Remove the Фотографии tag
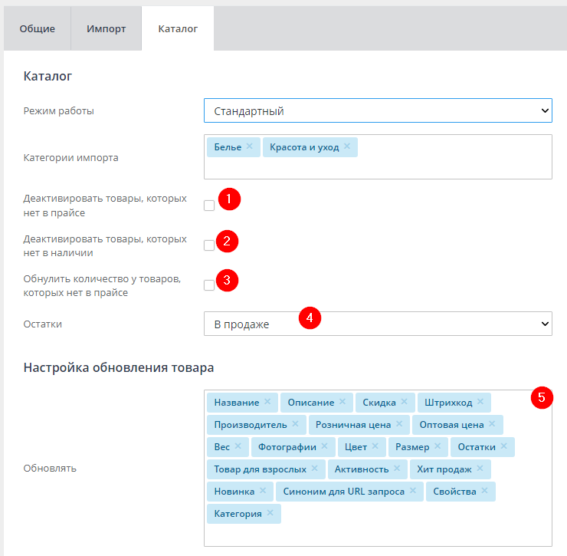567x556 pixels. tap(324, 447)
